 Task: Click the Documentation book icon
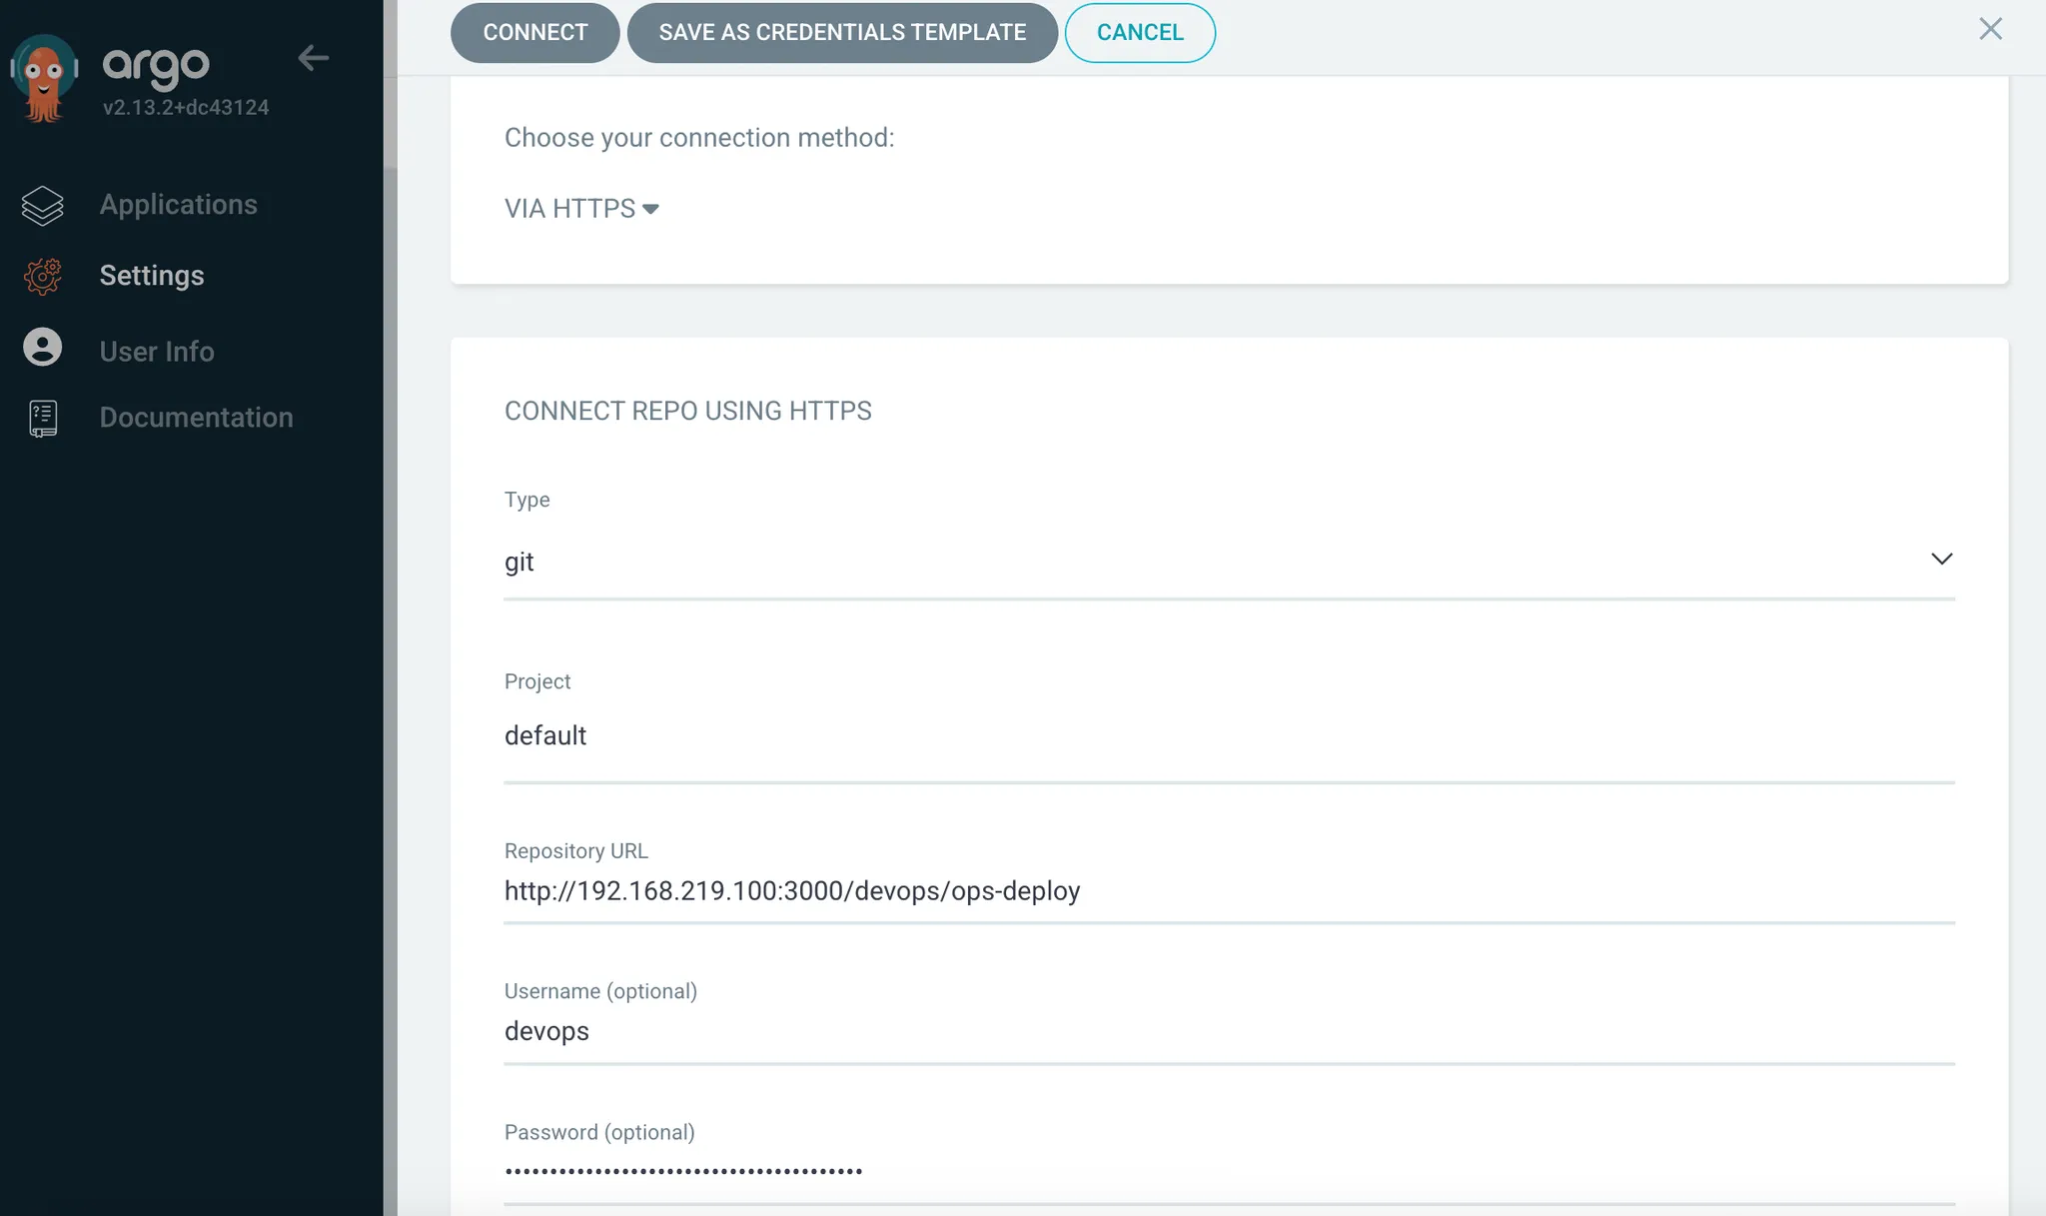pyautogui.click(x=42, y=419)
